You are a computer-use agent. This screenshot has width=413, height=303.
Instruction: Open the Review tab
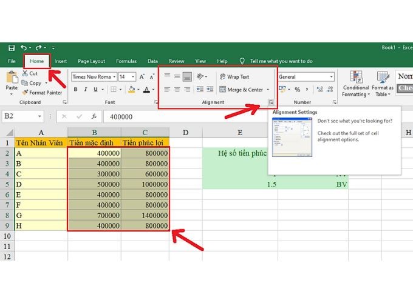point(176,61)
